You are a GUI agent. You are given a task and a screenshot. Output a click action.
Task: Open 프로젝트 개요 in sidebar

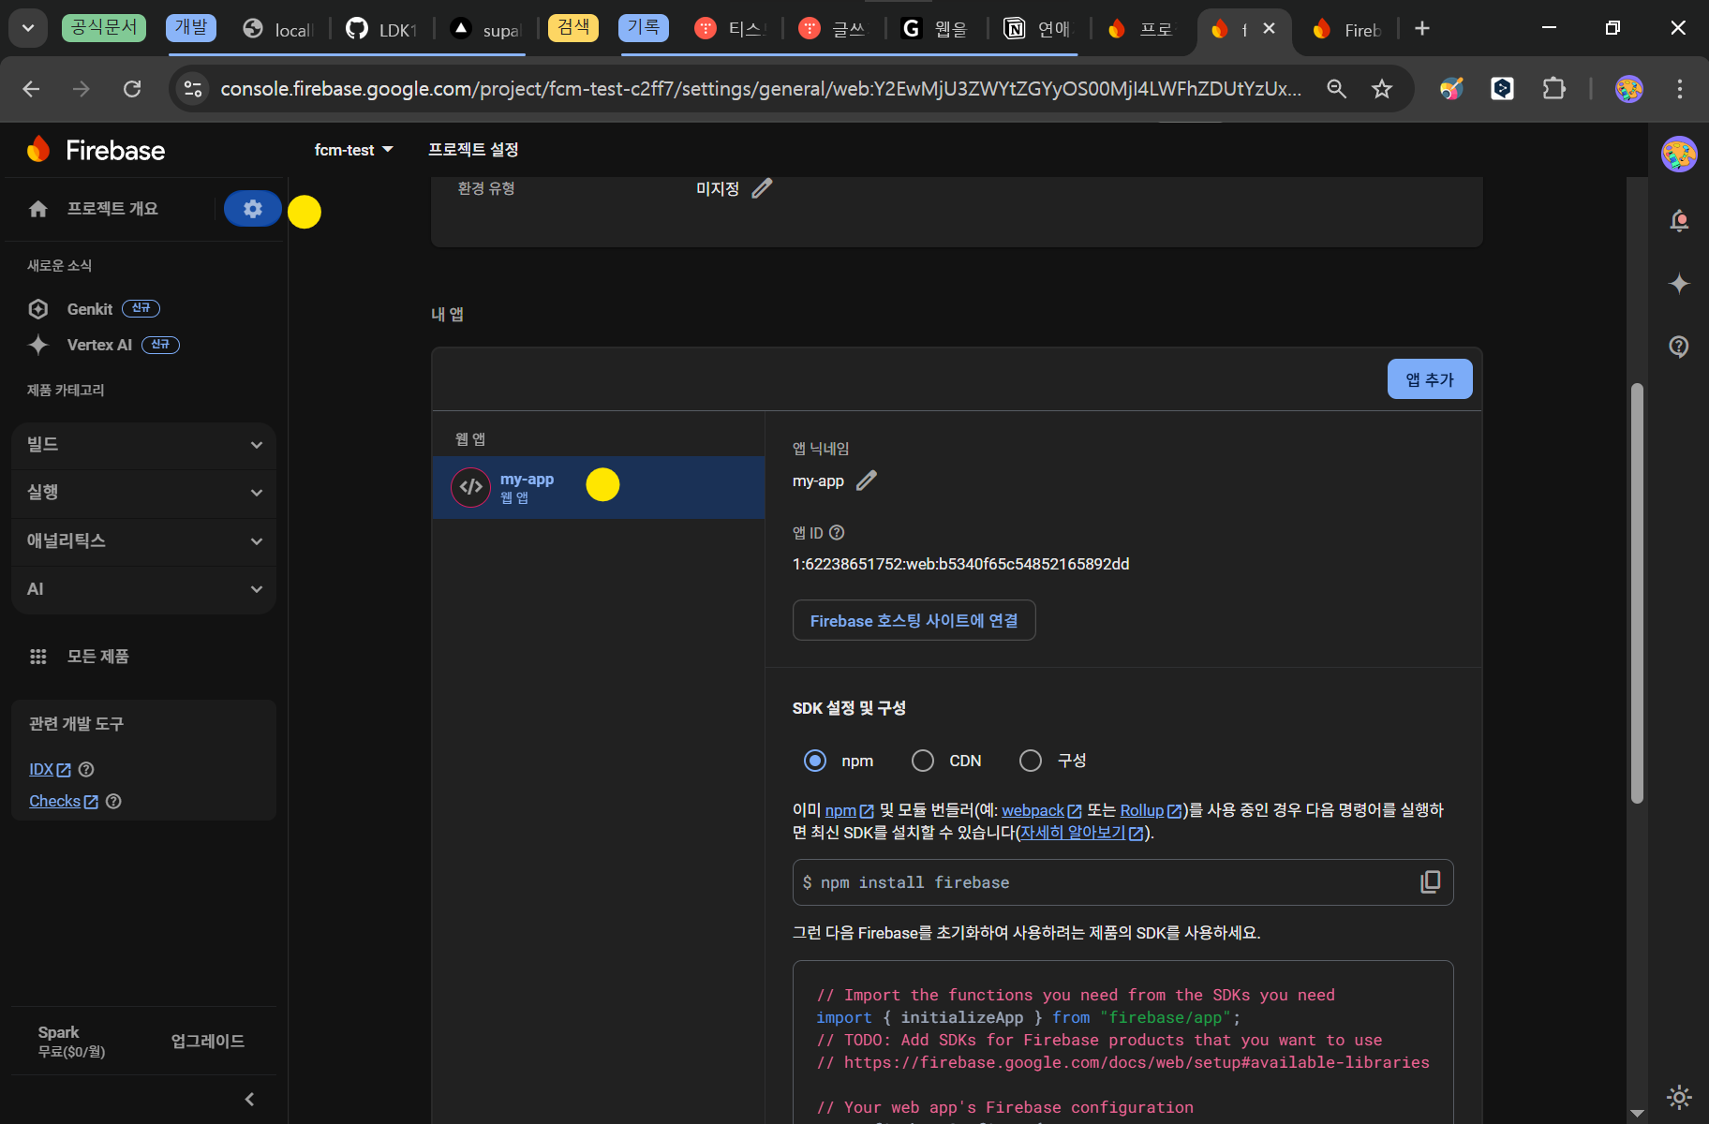pyautogui.click(x=112, y=209)
